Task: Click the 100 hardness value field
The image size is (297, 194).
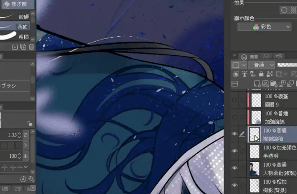Action: coord(13,156)
